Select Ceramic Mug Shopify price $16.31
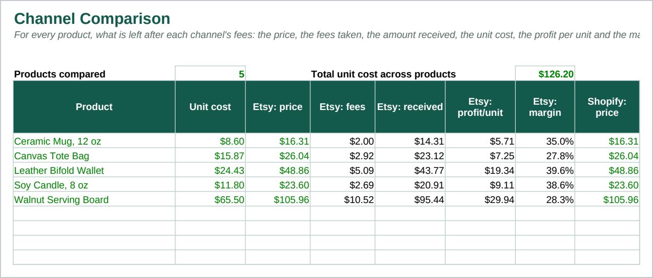653x278 pixels. 607,141
